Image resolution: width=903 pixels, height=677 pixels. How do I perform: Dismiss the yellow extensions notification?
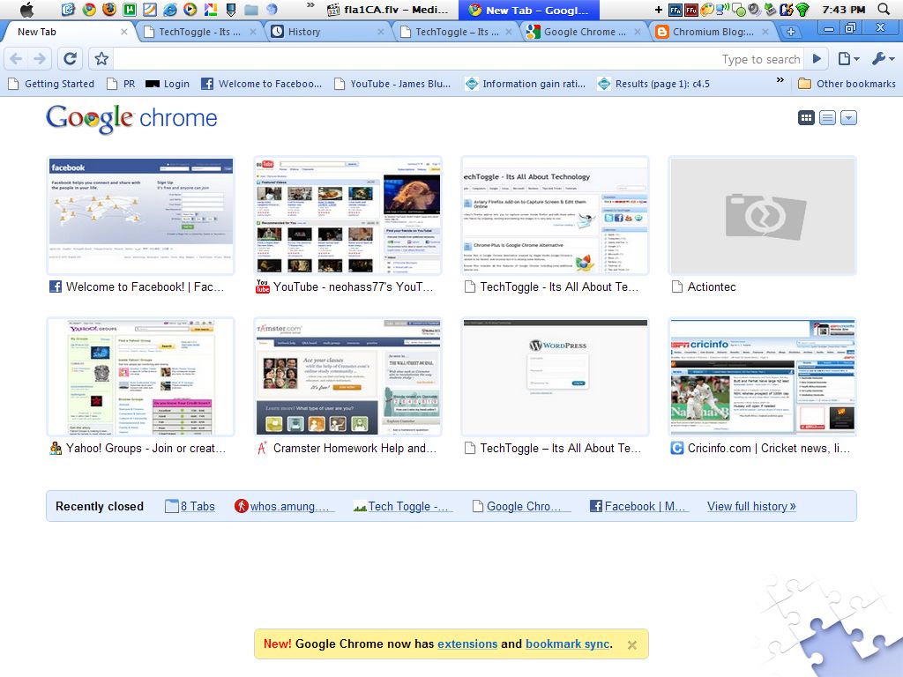click(631, 644)
